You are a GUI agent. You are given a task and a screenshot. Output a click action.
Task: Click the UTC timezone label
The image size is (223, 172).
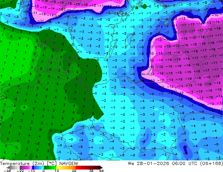pos(193,164)
